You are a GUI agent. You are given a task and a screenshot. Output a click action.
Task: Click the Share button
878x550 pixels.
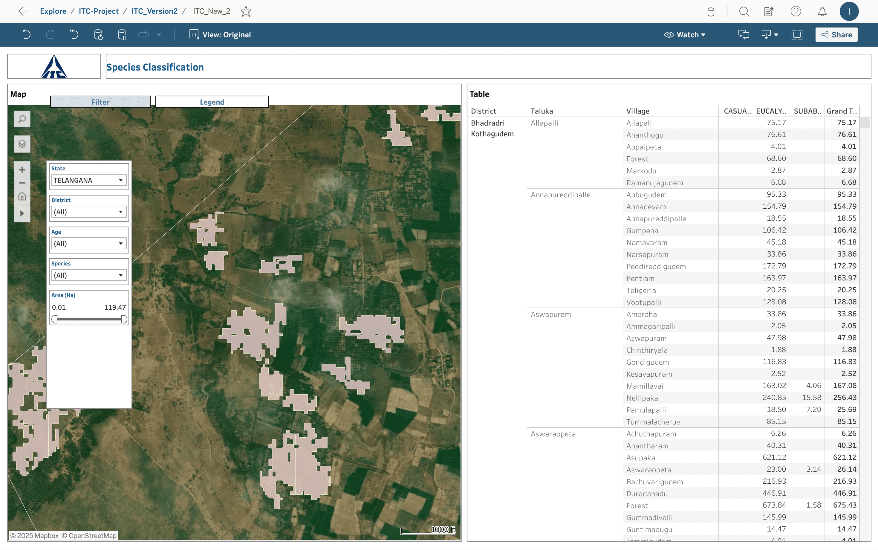pyautogui.click(x=836, y=35)
